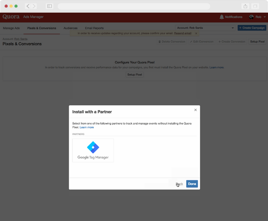The width and height of the screenshot is (268, 221).
Task: Switch to Email Reports tab
Action: point(94,28)
